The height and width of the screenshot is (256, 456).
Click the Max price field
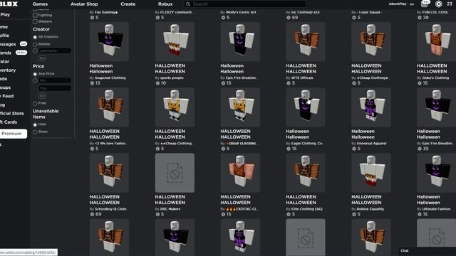(x=55, y=88)
